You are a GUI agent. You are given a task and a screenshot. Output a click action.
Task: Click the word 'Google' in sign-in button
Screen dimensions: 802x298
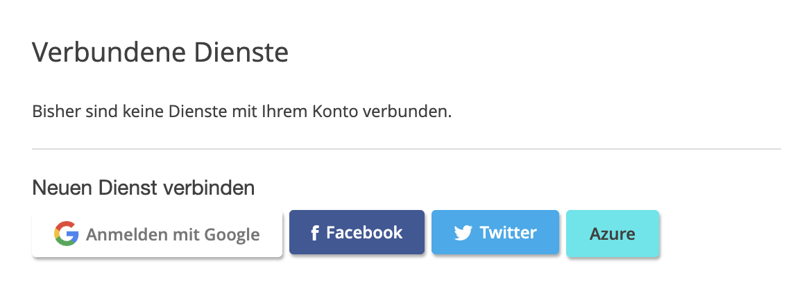coord(232,235)
